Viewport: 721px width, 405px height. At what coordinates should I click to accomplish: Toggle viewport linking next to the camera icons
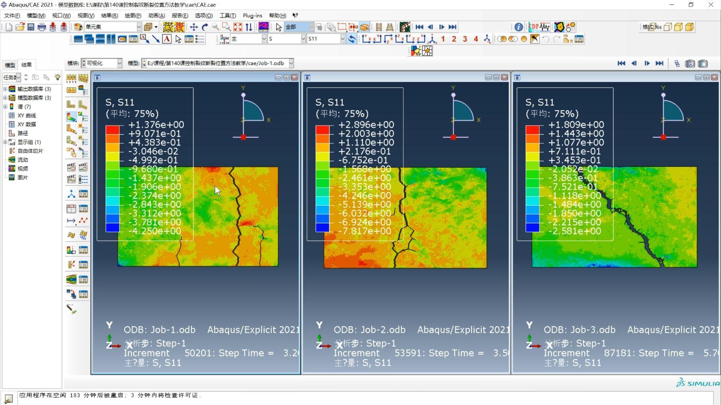tap(677, 63)
